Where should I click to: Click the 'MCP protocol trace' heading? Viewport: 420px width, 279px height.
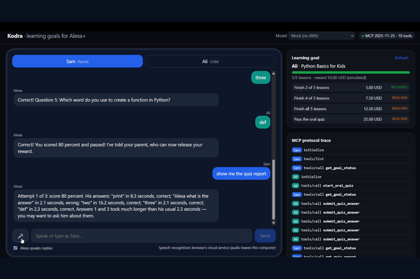(x=311, y=140)
